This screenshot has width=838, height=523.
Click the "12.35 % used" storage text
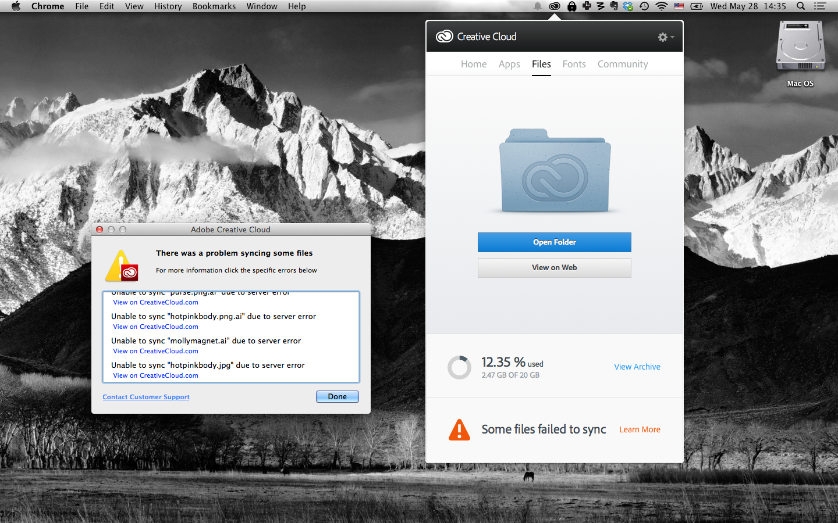coord(512,362)
